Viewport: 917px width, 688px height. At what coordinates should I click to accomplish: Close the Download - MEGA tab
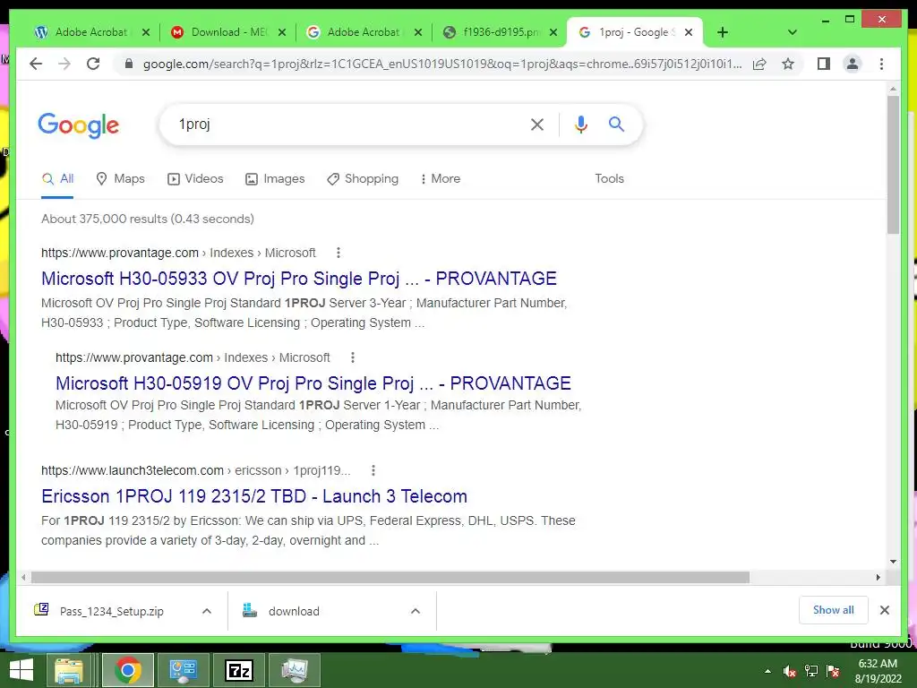[282, 32]
